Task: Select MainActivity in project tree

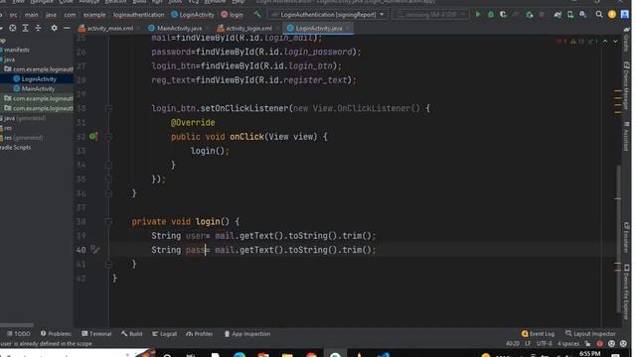Action: 38,88
